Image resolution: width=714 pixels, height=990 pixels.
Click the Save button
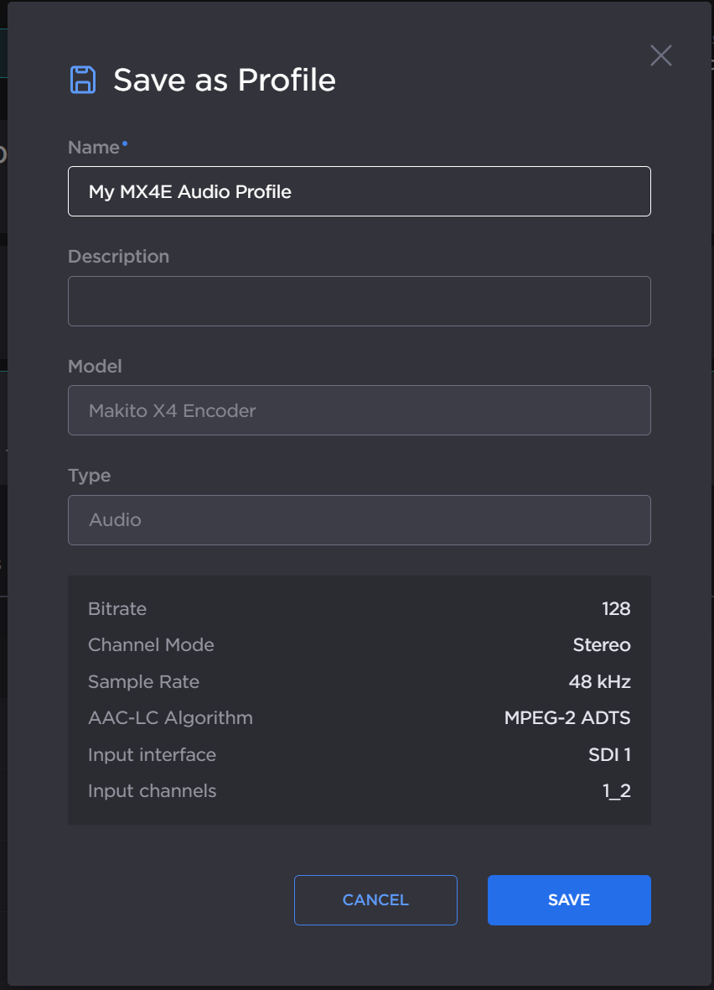click(x=569, y=899)
